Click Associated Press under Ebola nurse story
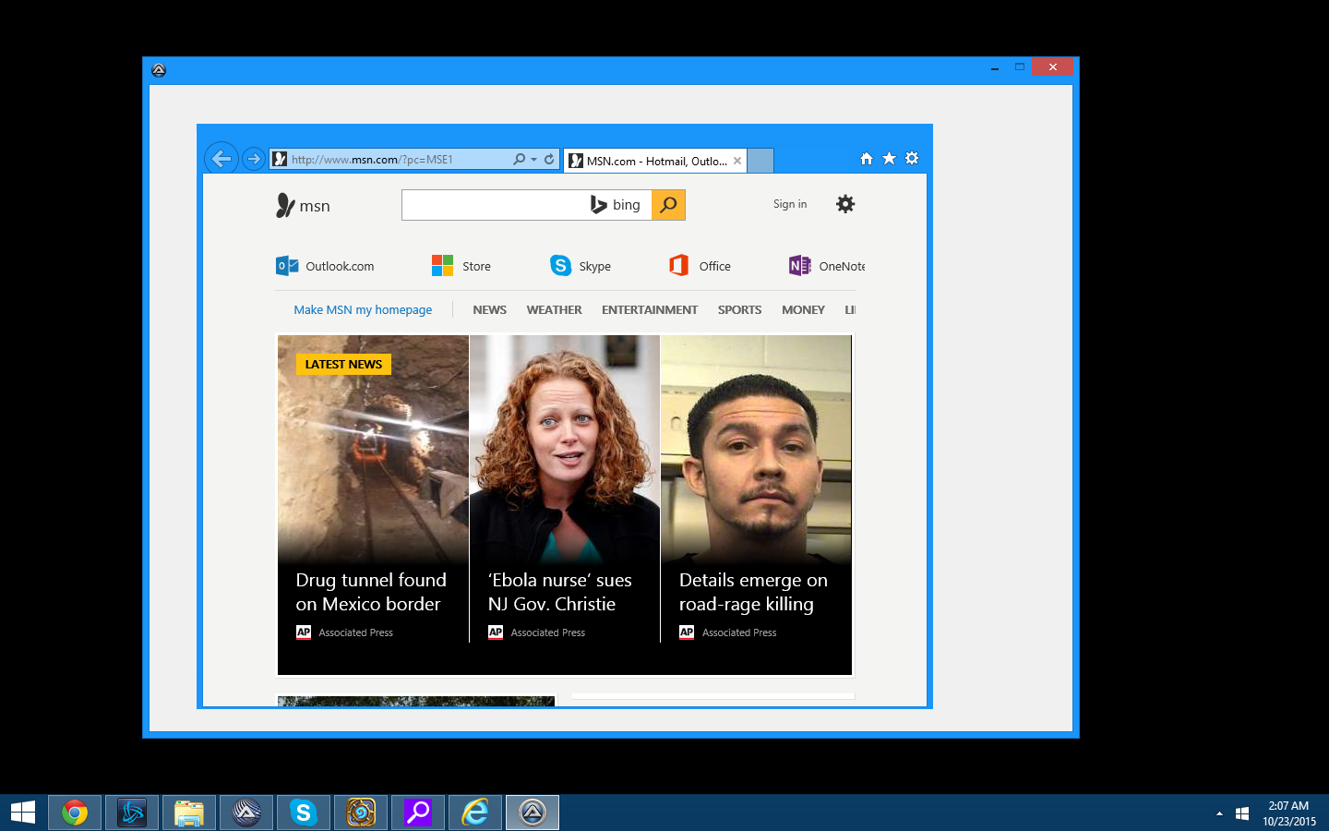This screenshot has width=1329, height=831. pyautogui.click(x=547, y=632)
